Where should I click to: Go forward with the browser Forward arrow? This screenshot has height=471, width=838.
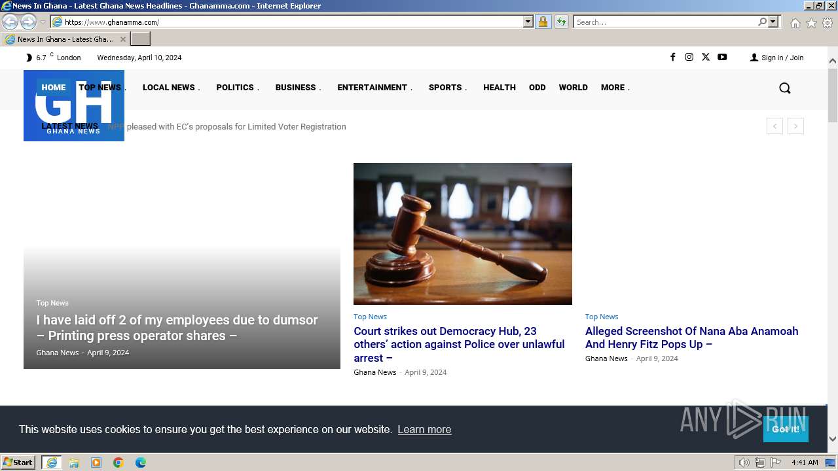click(28, 22)
